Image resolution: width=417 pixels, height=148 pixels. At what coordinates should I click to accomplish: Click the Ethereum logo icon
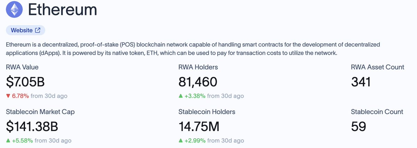coord(14,9)
